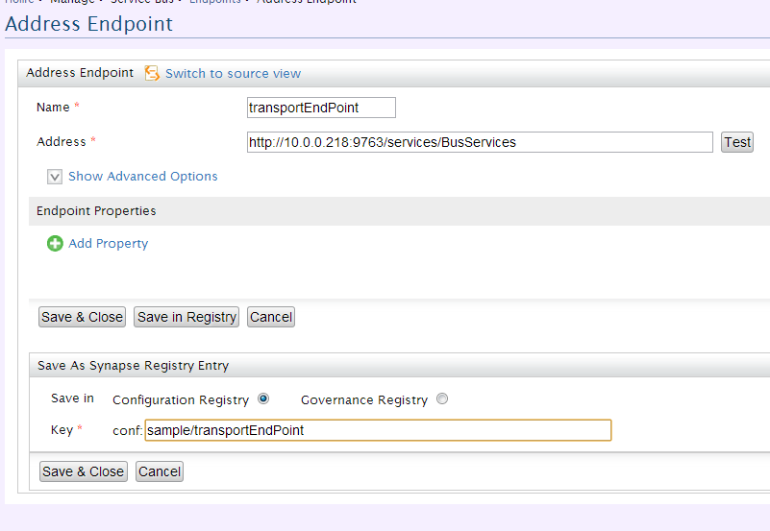Click Cancel next to Save in Registry
This screenshot has width=770, height=531.
pos(271,317)
